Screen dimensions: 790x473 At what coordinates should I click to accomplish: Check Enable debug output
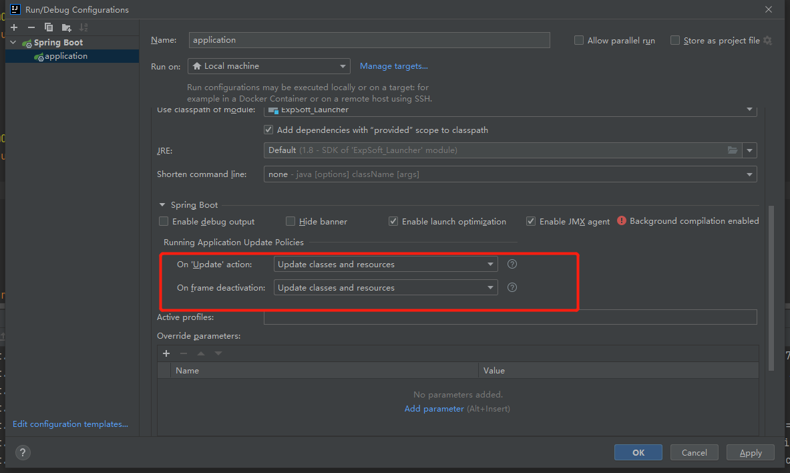164,221
